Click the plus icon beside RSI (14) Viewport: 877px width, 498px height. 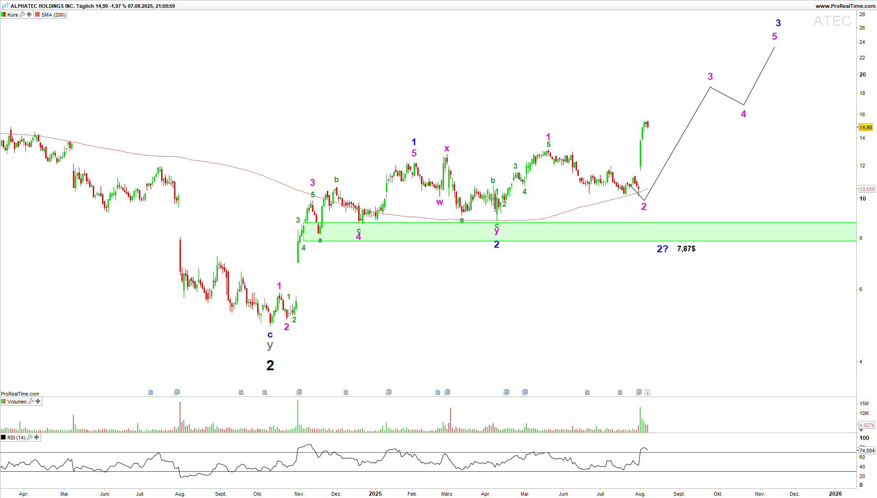[x=36, y=438]
